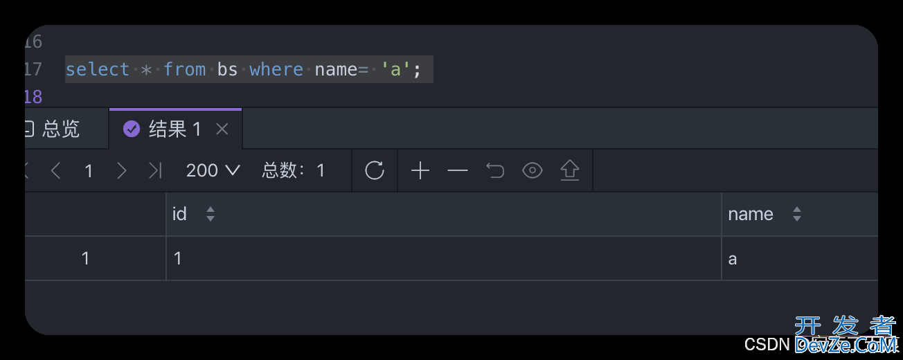This screenshot has height=360, width=903.
Task: Click the name cell containing a
Action: [x=800, y=258]
